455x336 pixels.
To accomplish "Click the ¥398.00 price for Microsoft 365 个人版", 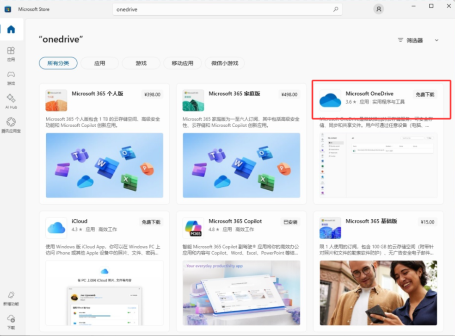I will pyautogui.click(x=152, y=94).
